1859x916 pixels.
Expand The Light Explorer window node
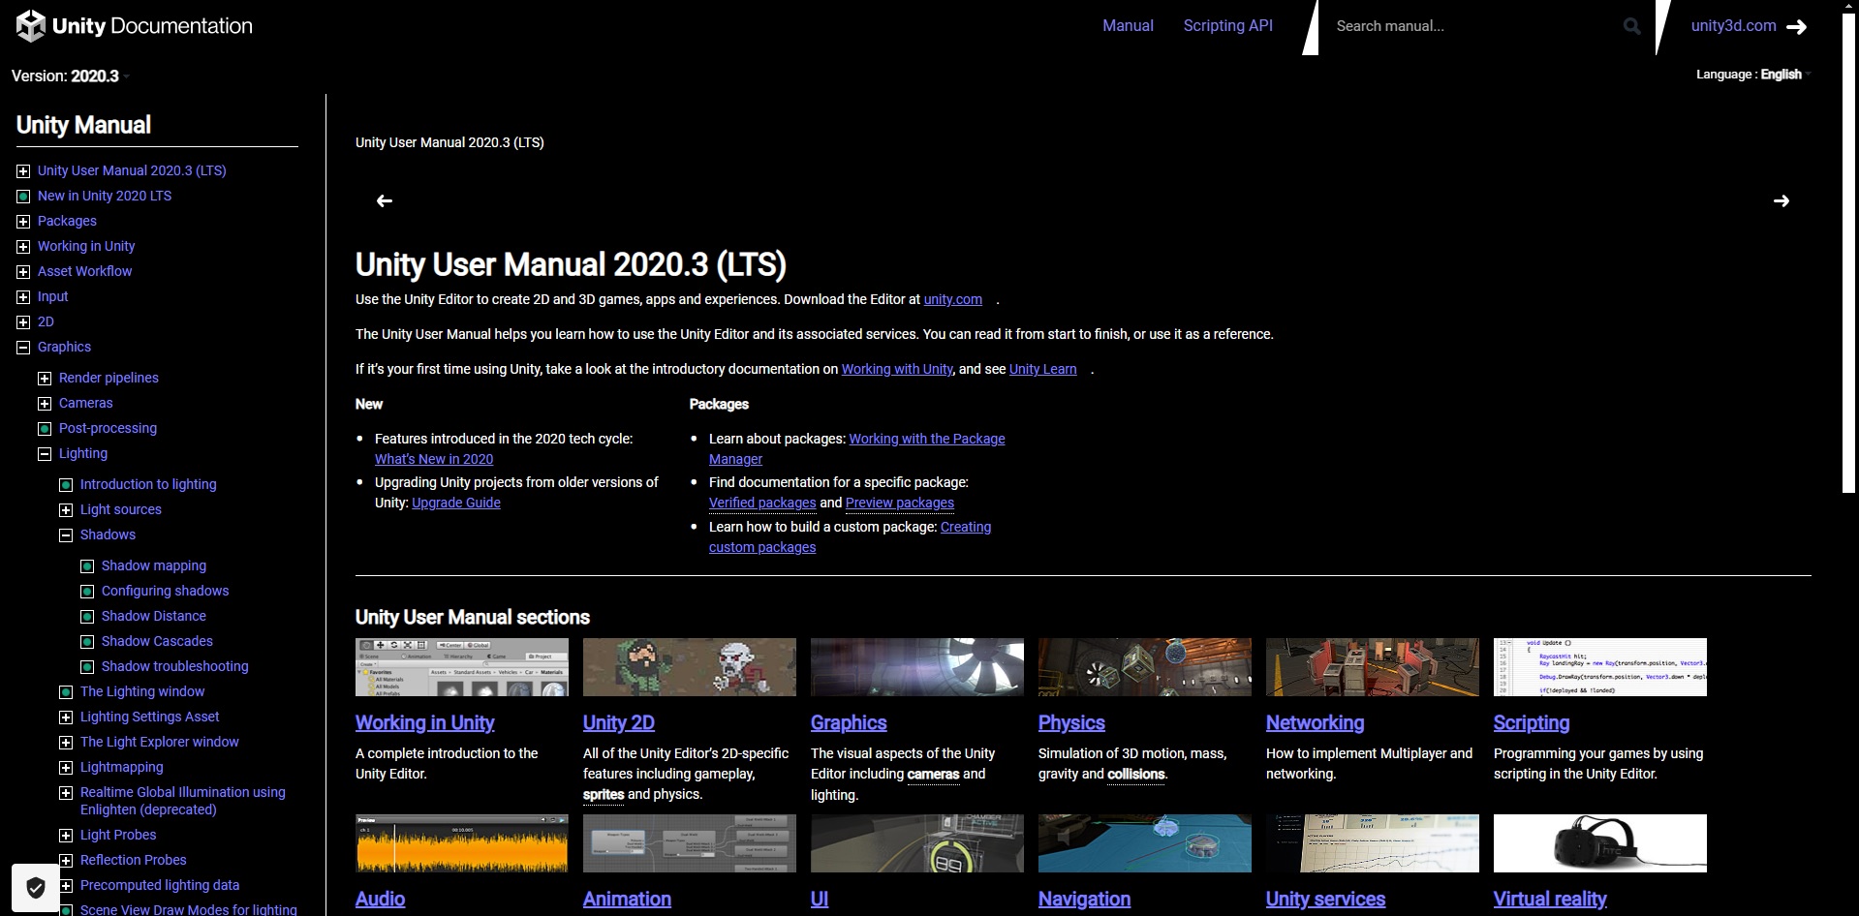click(66, 743)
